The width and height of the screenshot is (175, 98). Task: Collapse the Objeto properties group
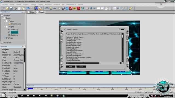[1, 50]
